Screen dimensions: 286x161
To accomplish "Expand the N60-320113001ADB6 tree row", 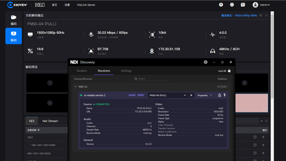I will [29, 145].
